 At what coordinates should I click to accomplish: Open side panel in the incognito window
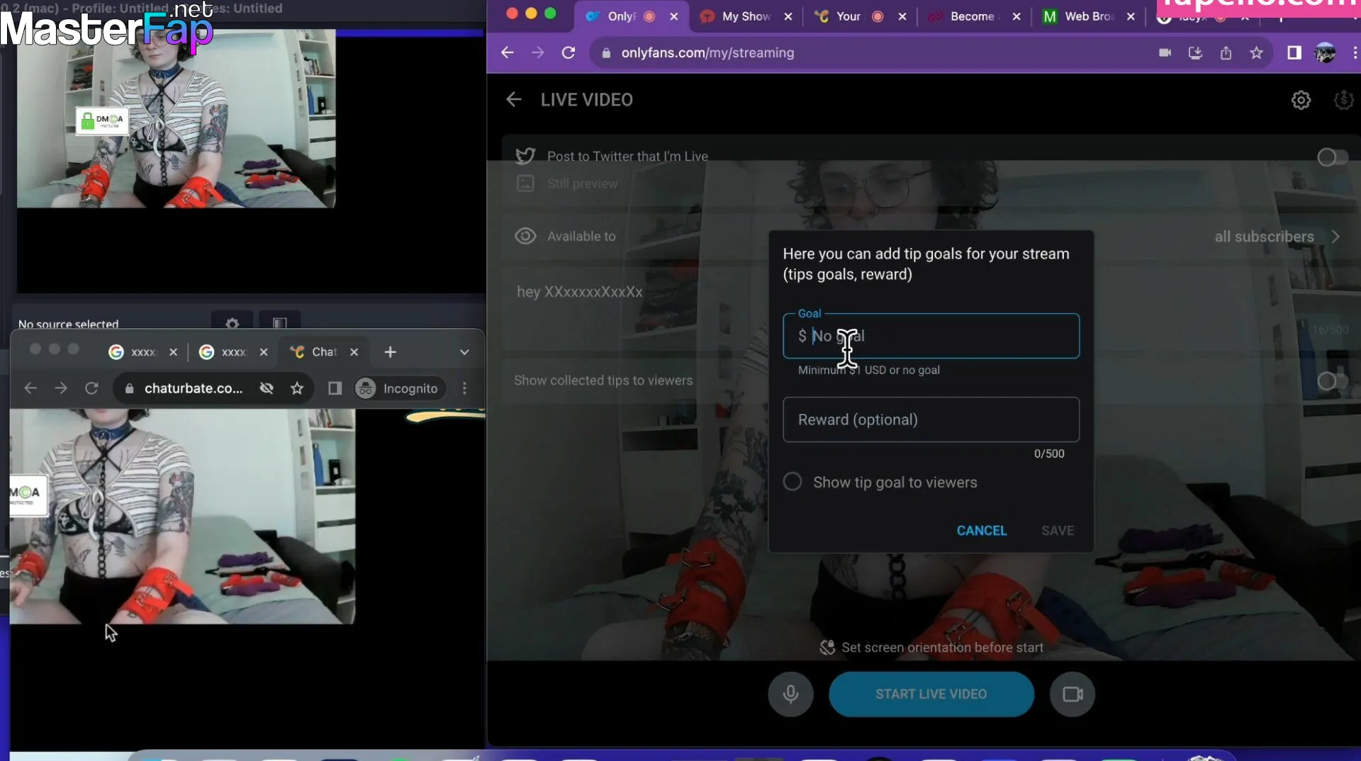(335, 388)
